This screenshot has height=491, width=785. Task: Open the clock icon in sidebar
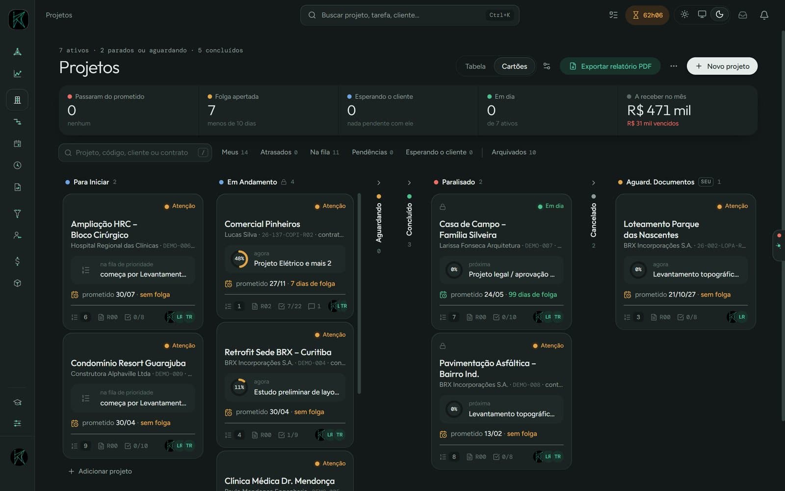coord(17,165)
